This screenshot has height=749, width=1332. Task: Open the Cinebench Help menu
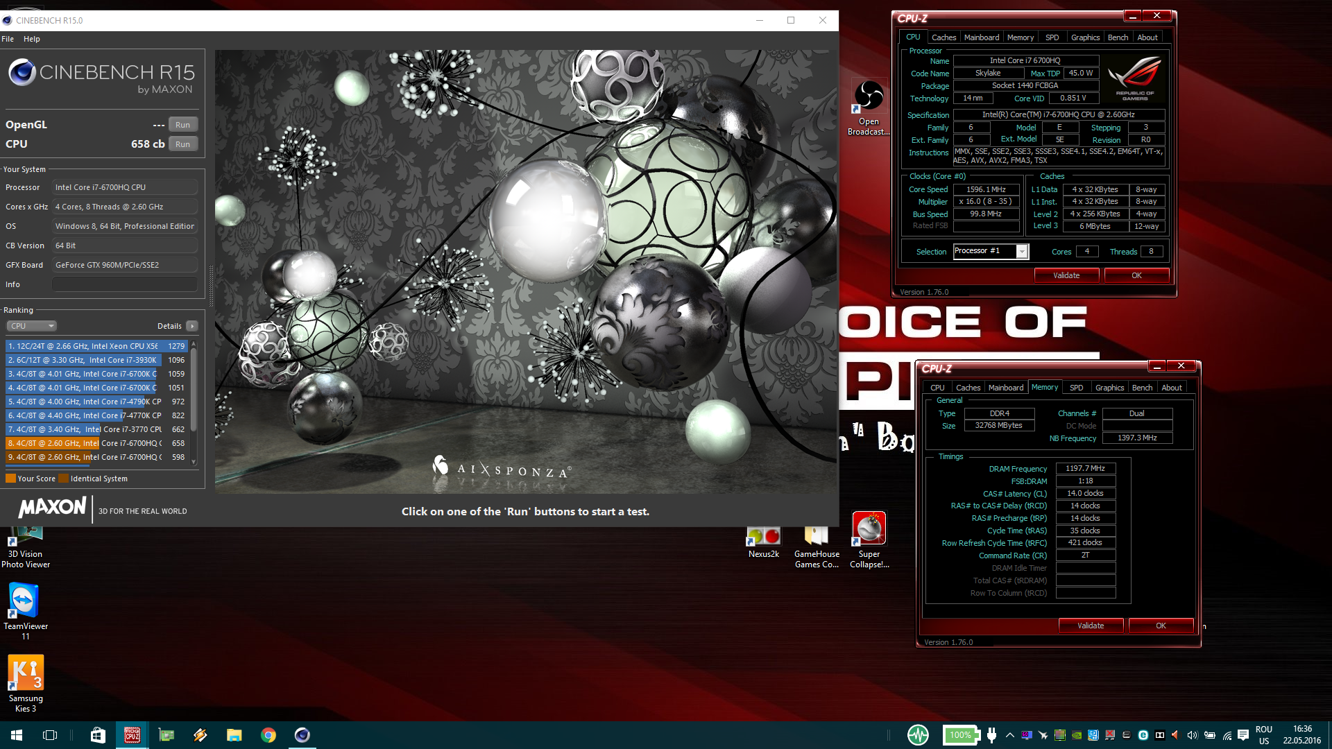pos(32,39)
